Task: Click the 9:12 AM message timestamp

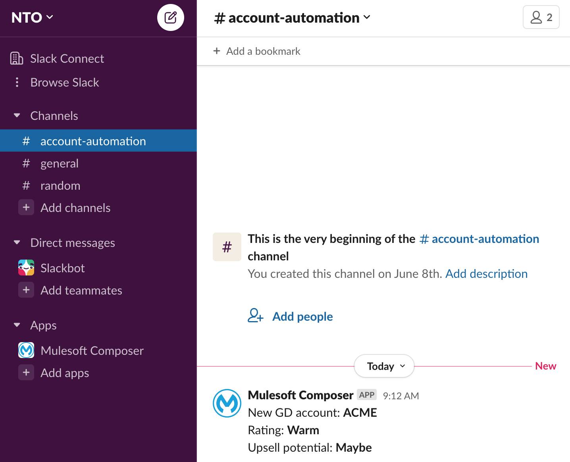Action: (401, 396)
